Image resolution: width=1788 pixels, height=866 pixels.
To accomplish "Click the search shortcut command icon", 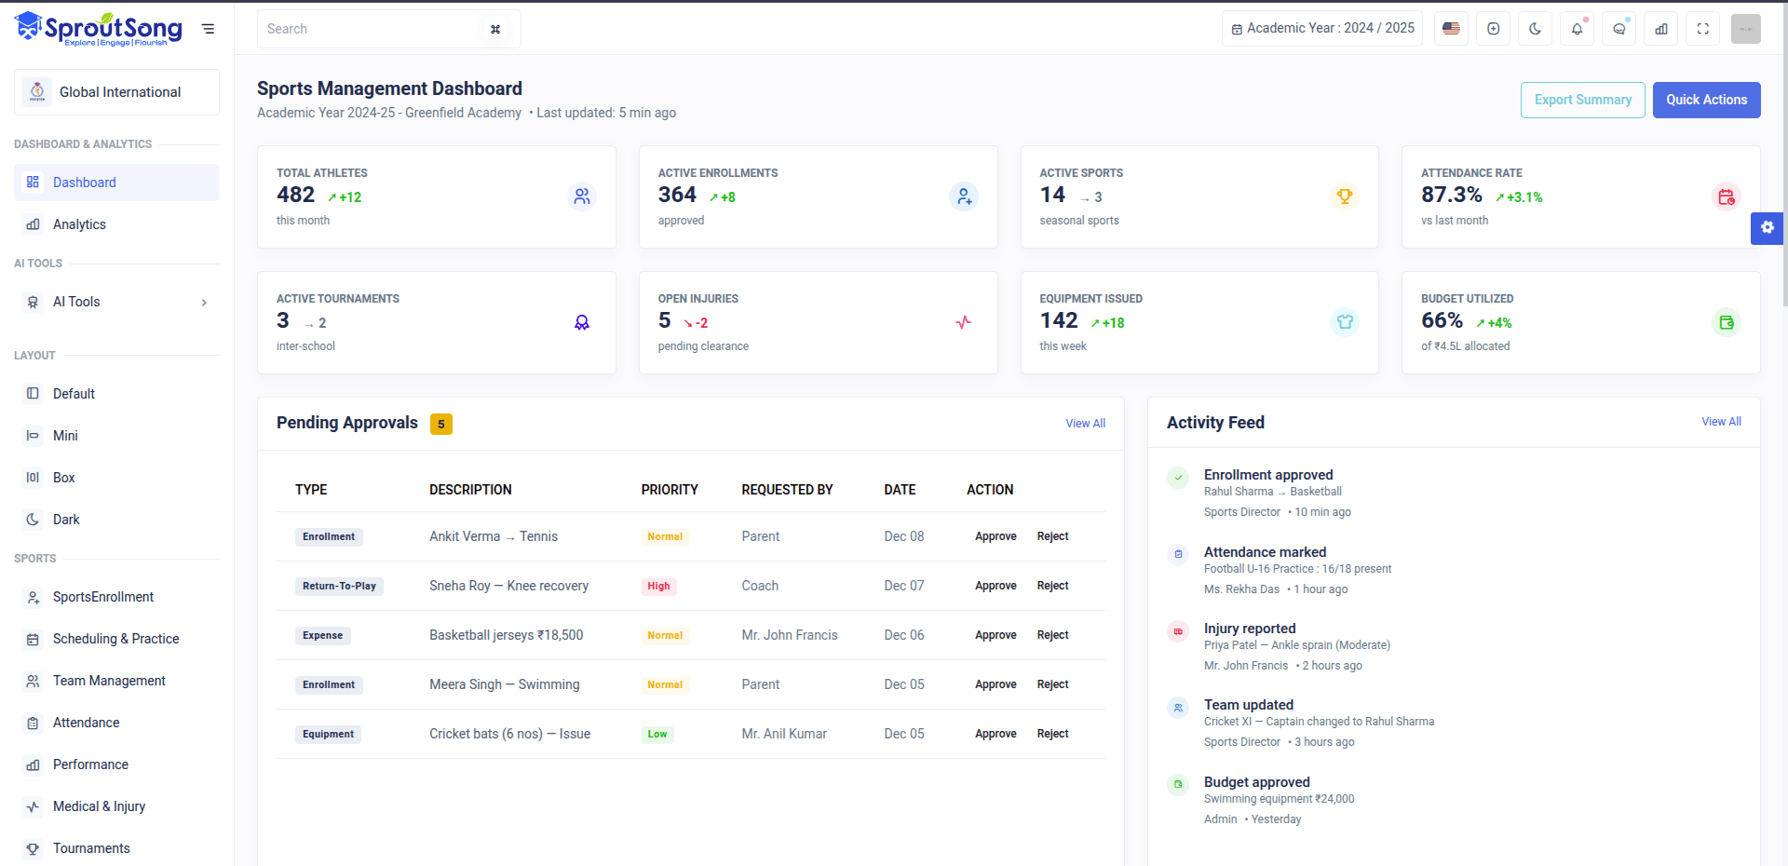I will [x=495, y=29].
